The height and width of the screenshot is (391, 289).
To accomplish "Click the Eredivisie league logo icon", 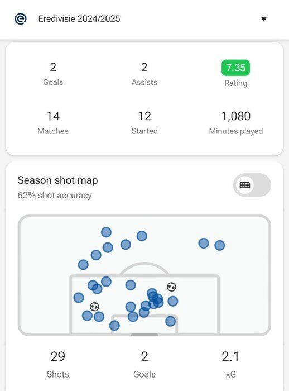I will 21,19.
